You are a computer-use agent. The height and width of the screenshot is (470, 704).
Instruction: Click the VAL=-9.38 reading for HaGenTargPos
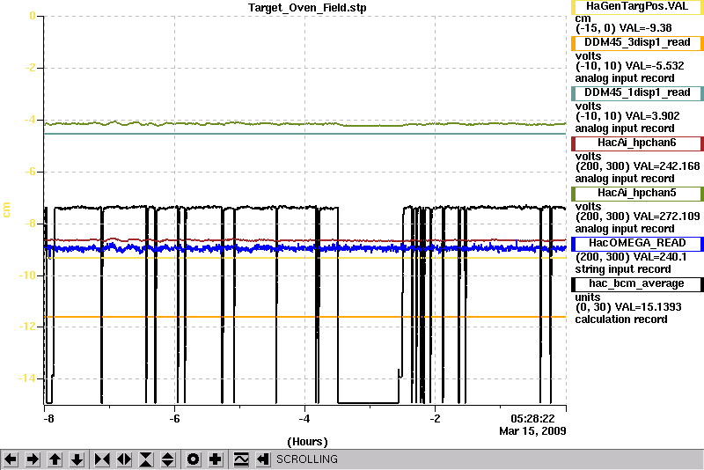[645, 28]
